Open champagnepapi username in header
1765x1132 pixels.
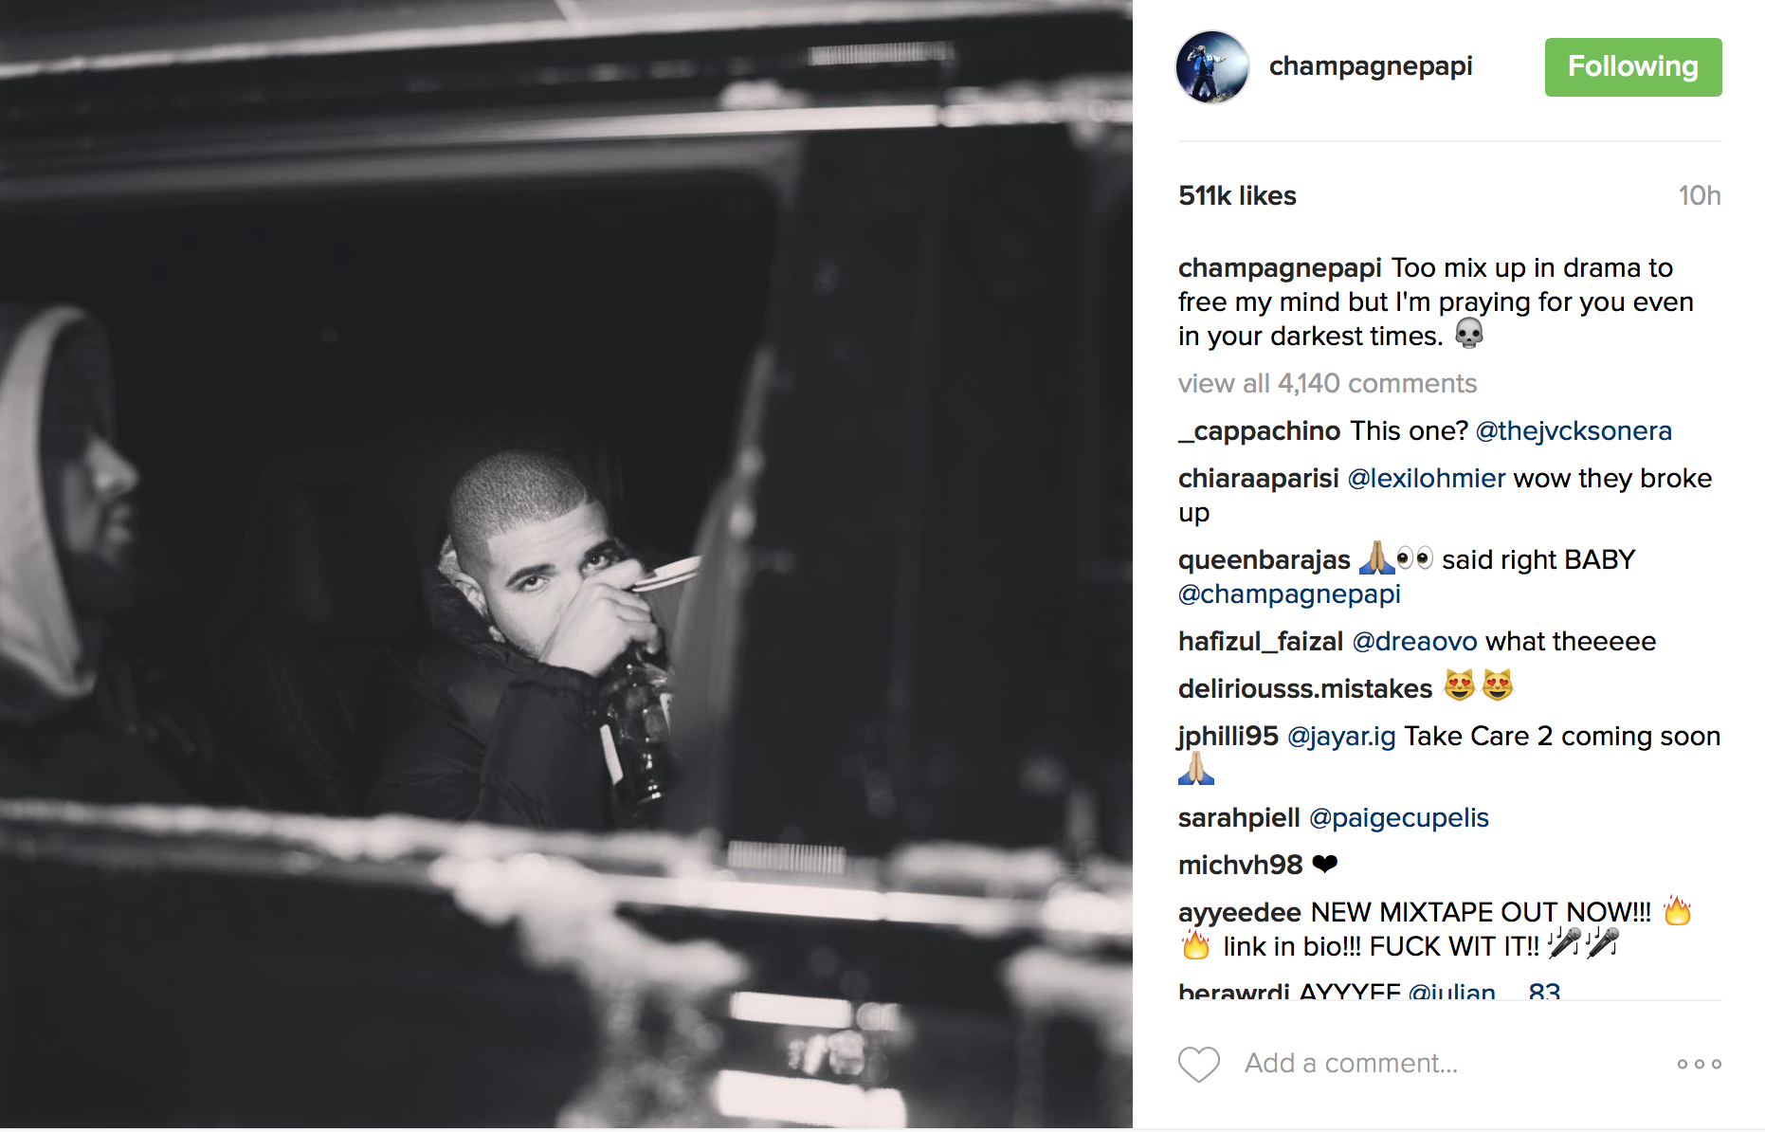(x=1370, y=66)
